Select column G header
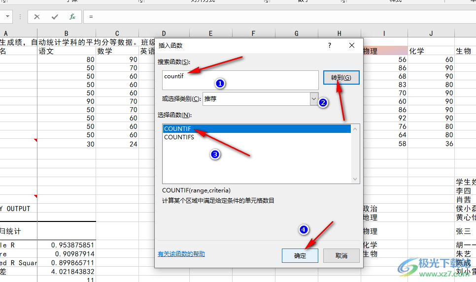 tap(296, 33)
